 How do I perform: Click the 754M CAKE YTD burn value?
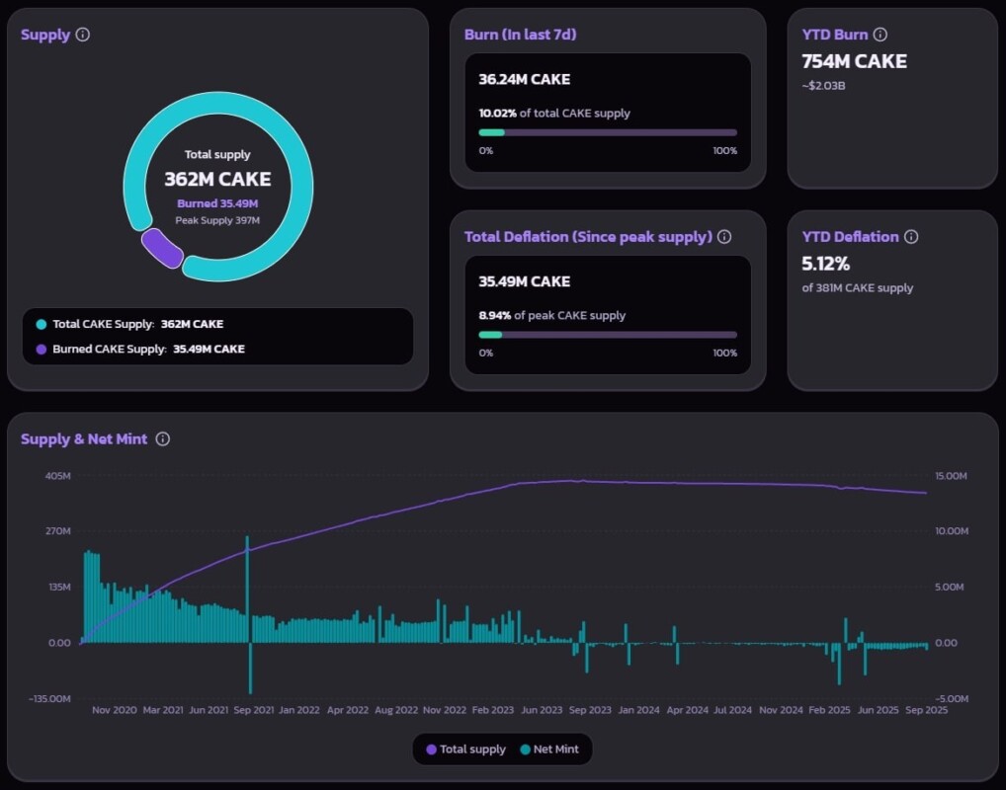point(854,61)
